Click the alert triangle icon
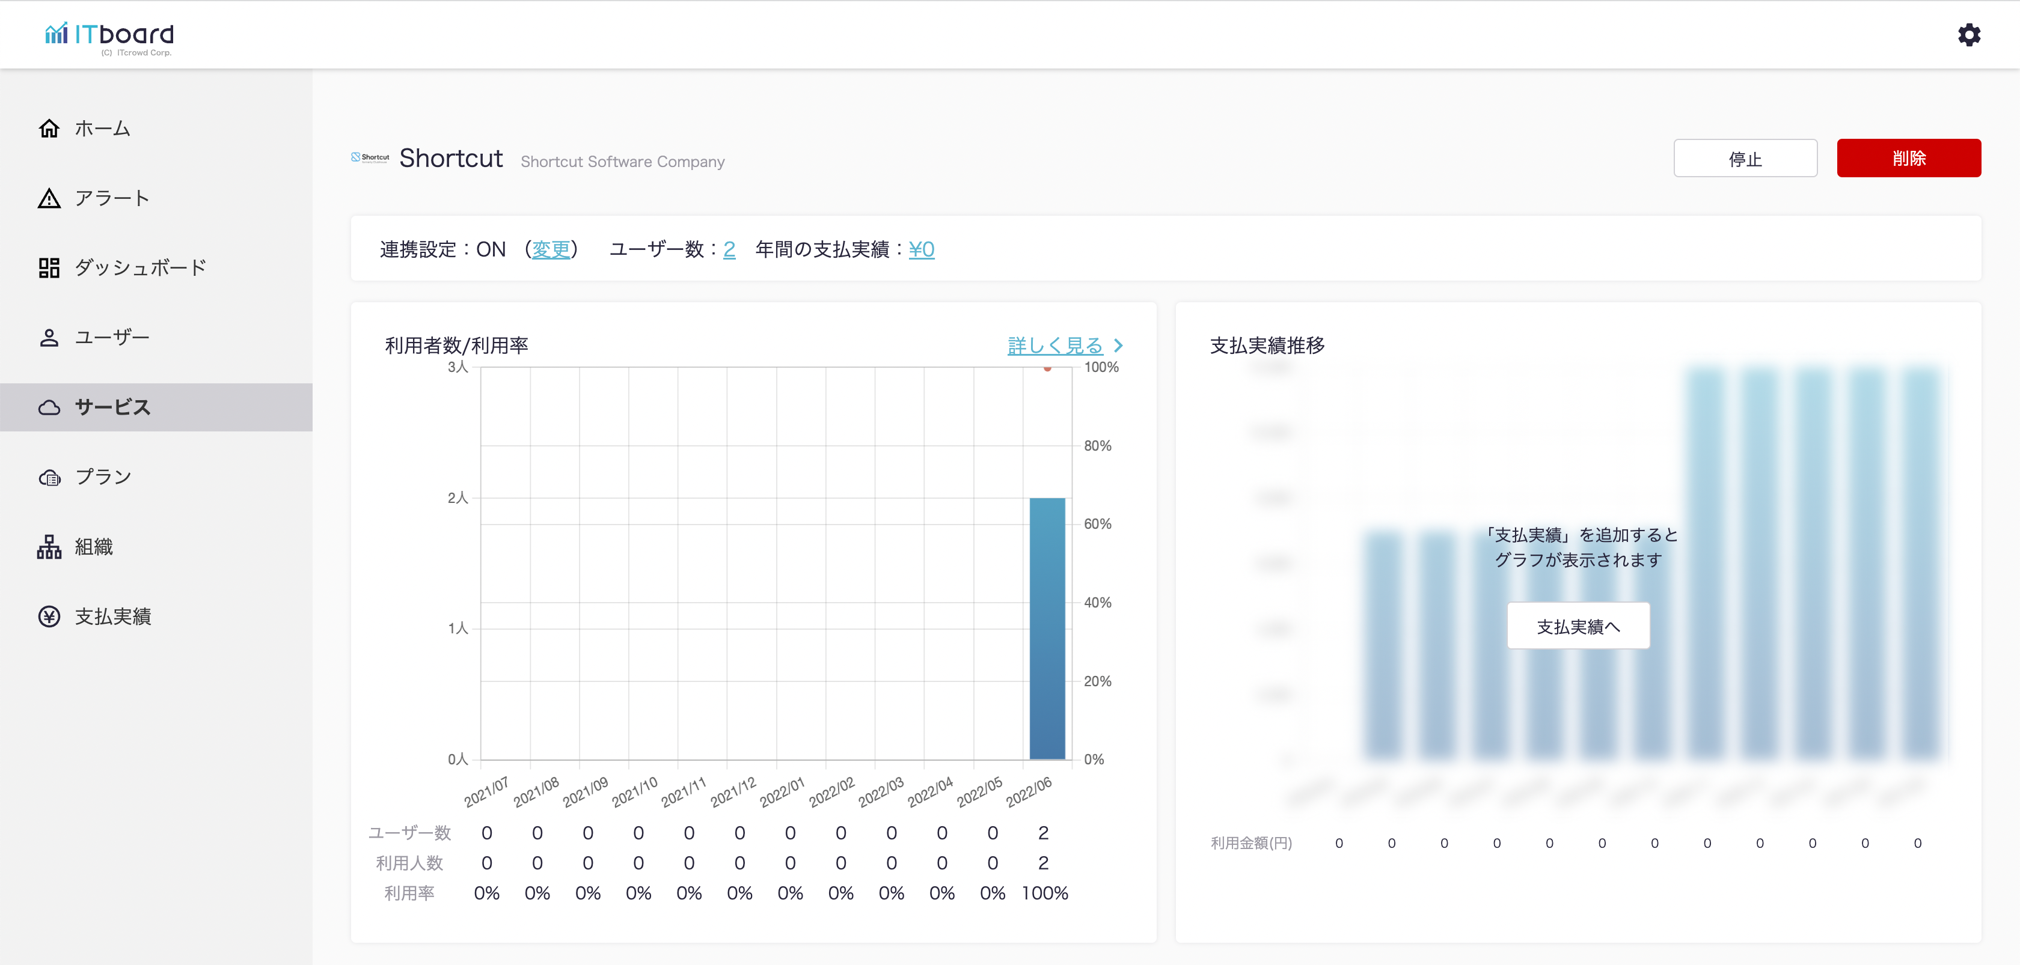 (49, 198)
